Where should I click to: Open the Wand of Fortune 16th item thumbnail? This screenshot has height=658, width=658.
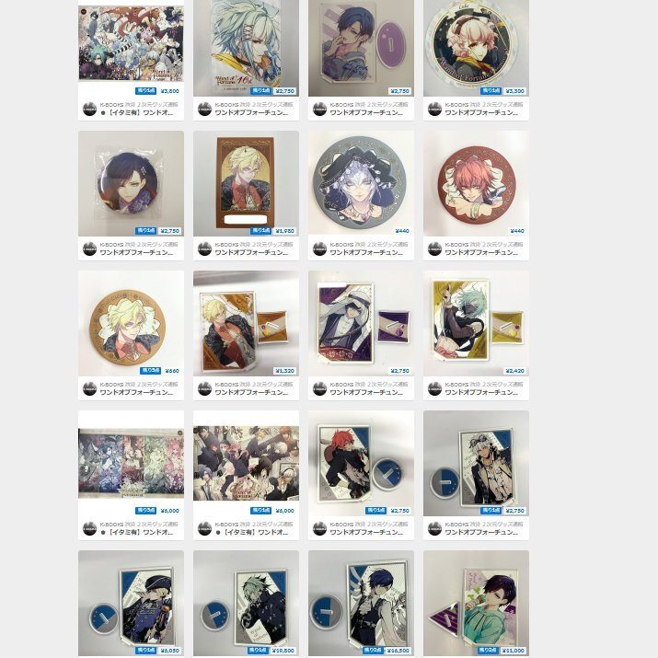pyautogui.click(x=247, y=48)
